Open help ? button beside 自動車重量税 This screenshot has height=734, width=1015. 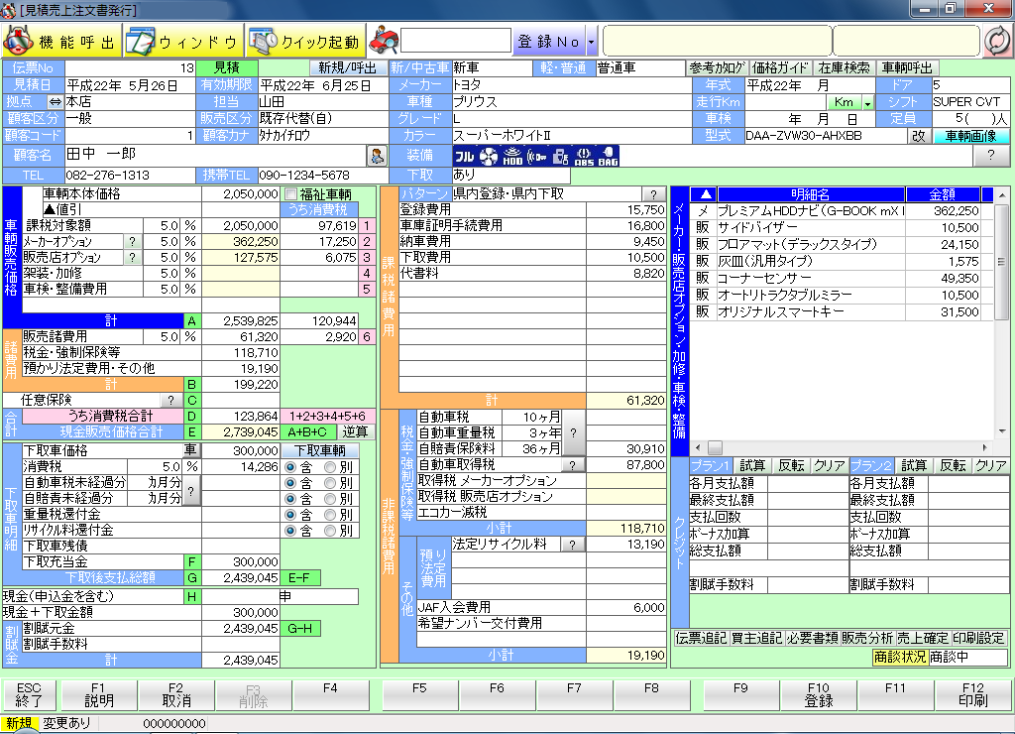click(x=573, y=432)
